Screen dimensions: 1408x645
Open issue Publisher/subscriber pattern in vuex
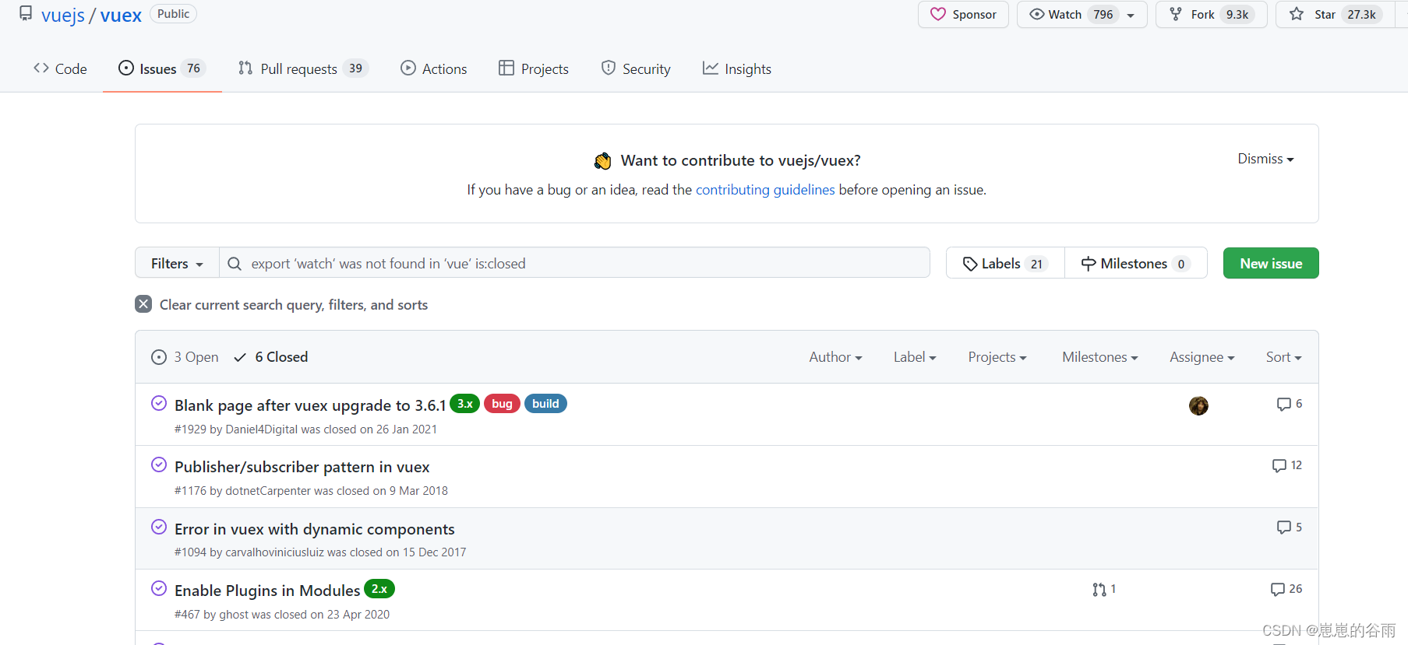click(302, 467)
